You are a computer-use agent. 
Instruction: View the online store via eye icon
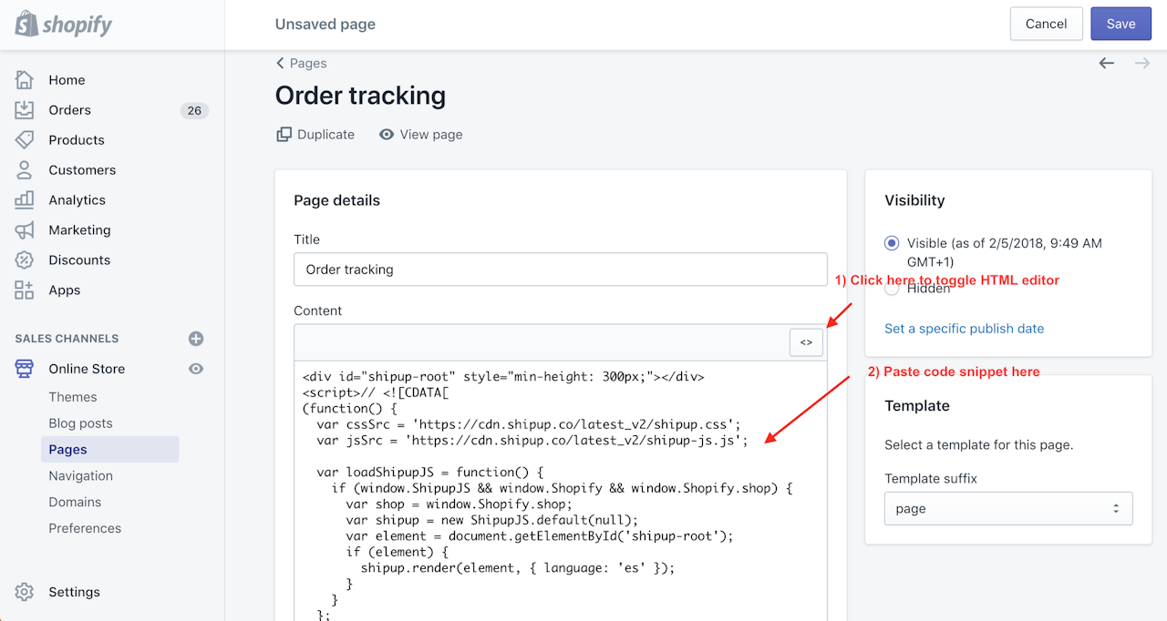(196, 369)
